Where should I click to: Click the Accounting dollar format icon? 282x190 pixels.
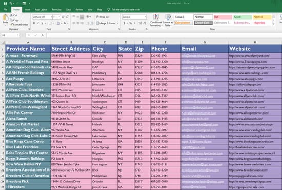[124, 23]
